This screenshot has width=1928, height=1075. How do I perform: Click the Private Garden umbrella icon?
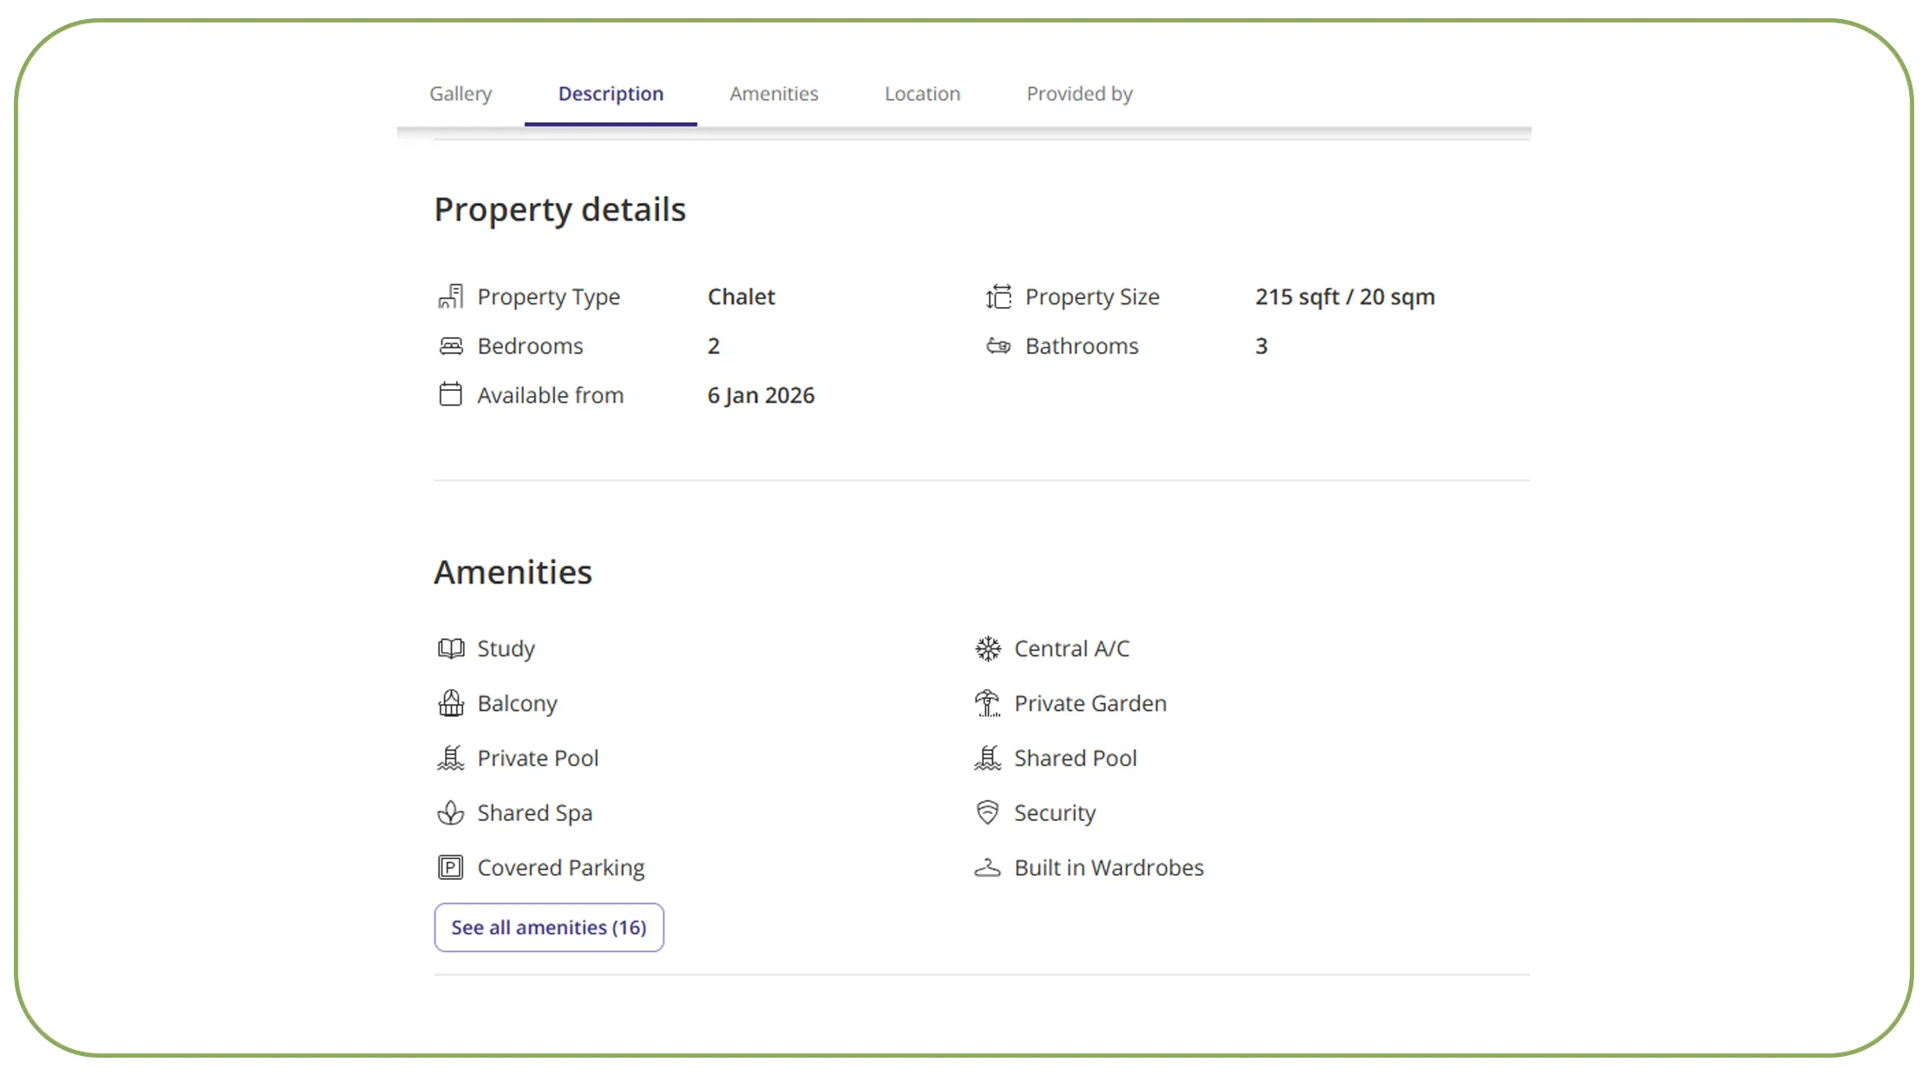pyautogui.click(x=987, y=702)
